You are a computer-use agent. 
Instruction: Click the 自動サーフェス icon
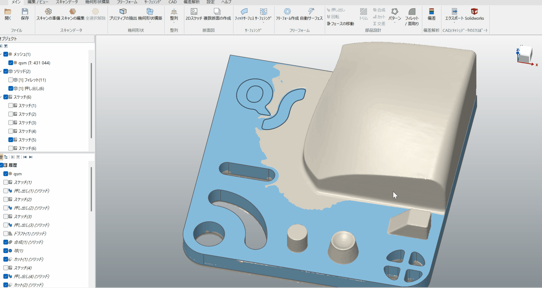tap(311, 12)
